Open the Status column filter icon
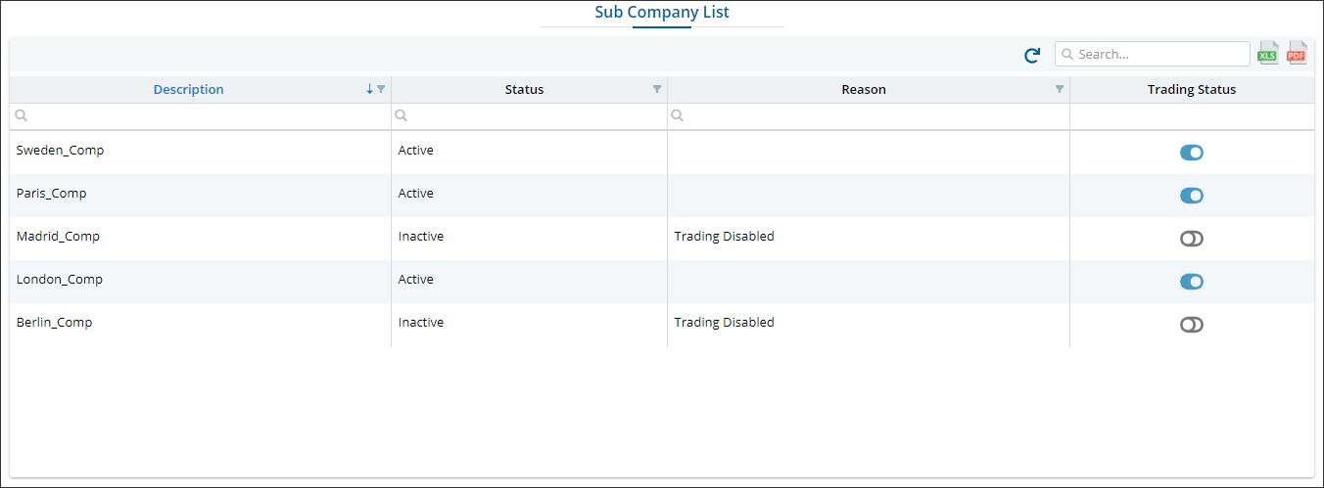 coord(657,89)
